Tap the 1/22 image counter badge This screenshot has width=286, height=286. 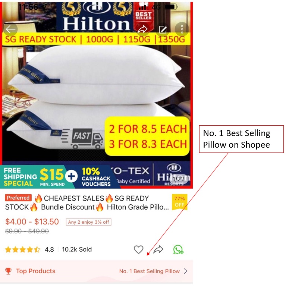point(179,179)
